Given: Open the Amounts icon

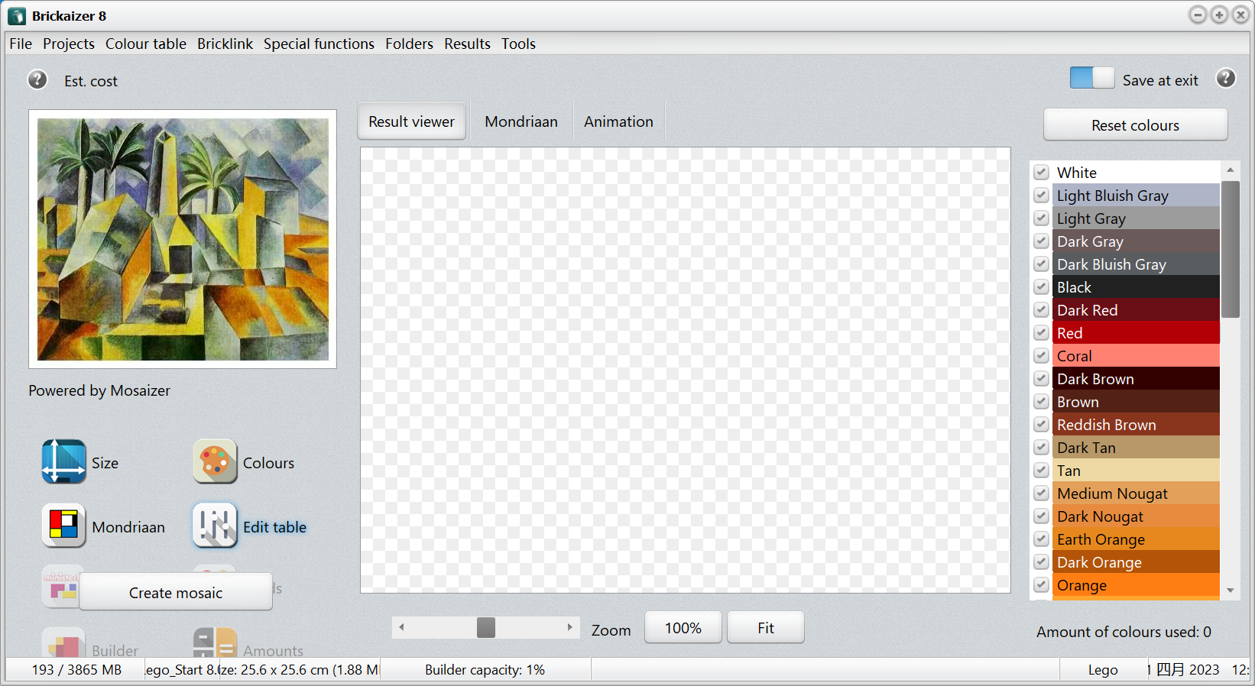Looking at the screenshot, I should click(215, 643).
